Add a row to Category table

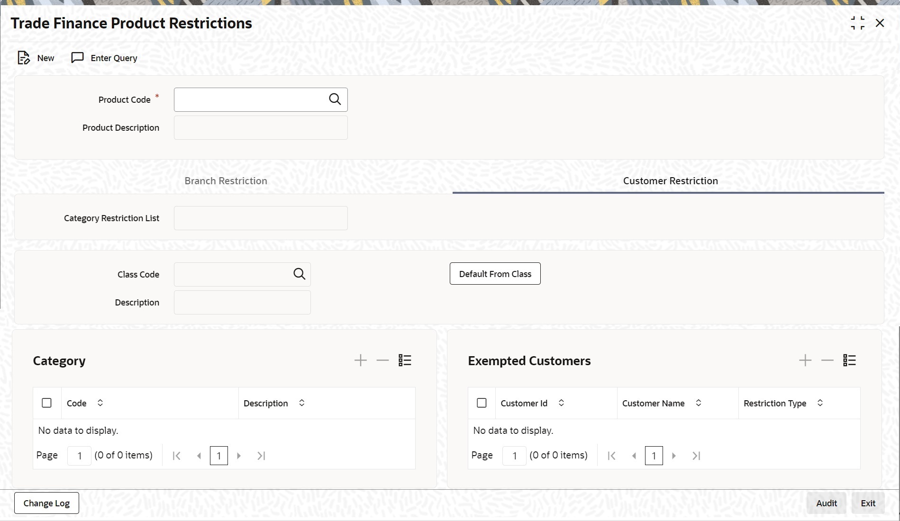pos(360,360)
